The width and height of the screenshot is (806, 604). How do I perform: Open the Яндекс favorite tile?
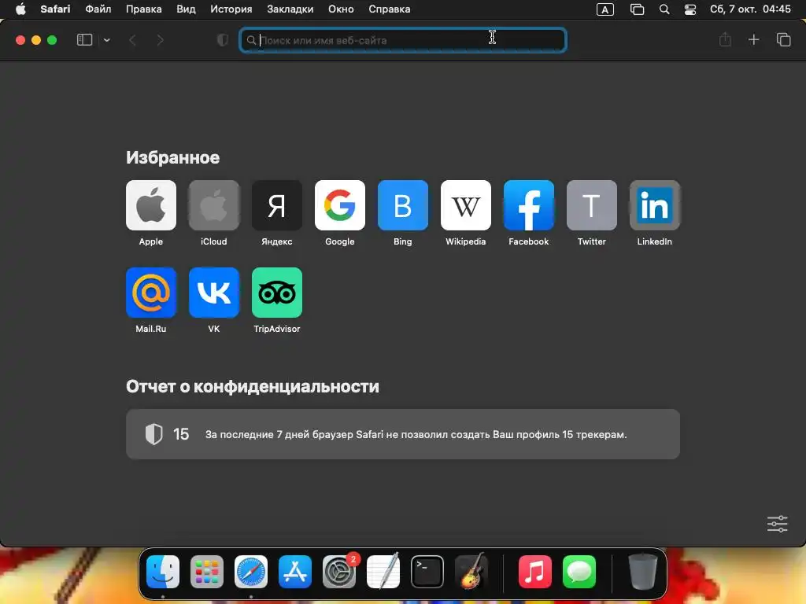(276, 205)
